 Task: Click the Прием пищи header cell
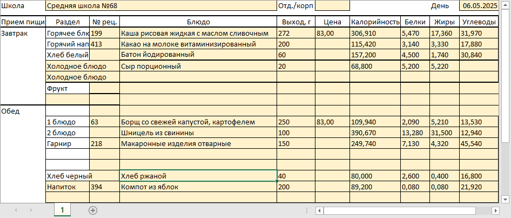(x=23, y=22)
